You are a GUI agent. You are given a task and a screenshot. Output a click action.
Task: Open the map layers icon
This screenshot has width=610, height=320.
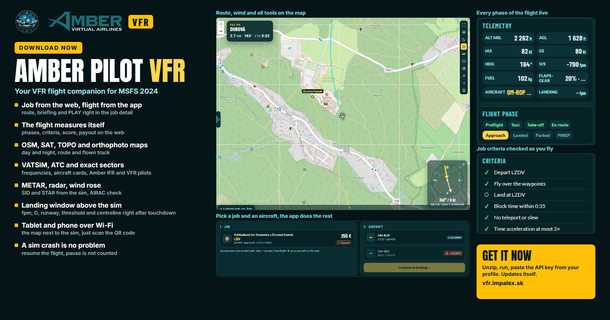tap(464, 32)
